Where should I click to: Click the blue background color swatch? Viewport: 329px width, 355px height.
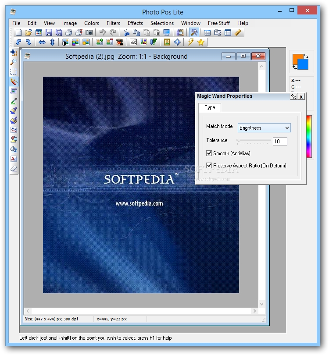point(304,65)
